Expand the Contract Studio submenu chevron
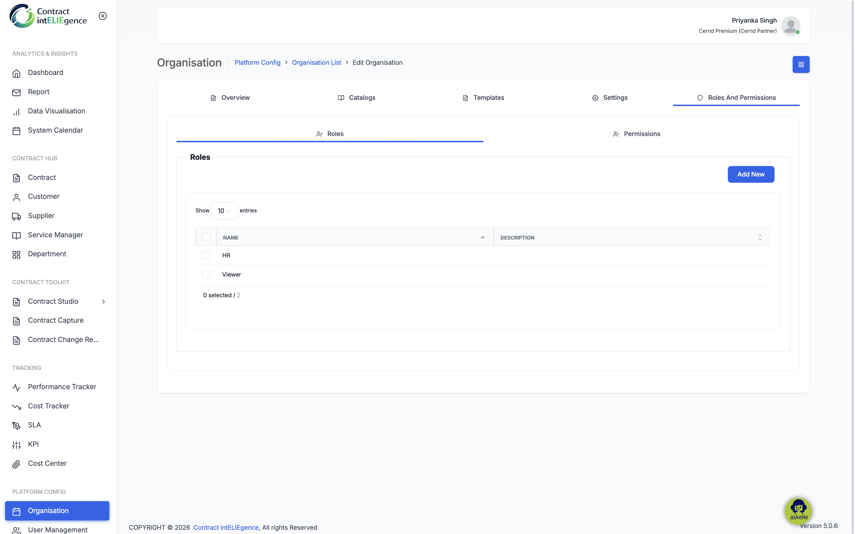The image size is (855, 534). [103, 301]
